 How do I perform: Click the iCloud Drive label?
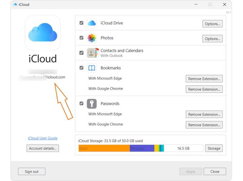[x=112, y=23]
